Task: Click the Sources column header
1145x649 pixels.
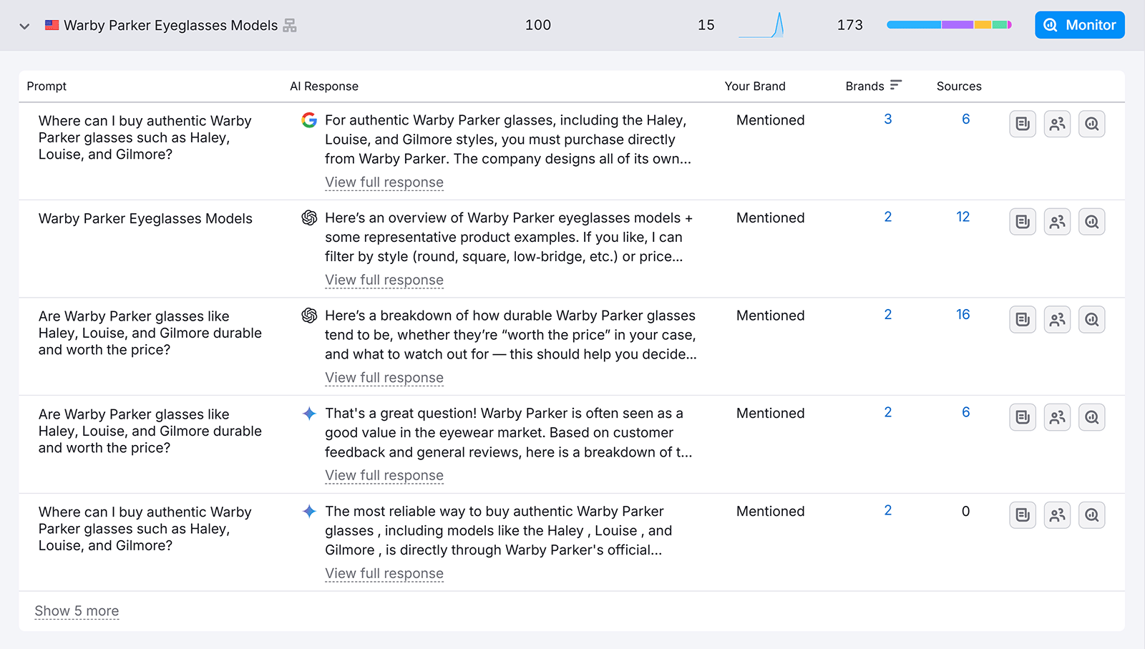Action: coord(959,86)
